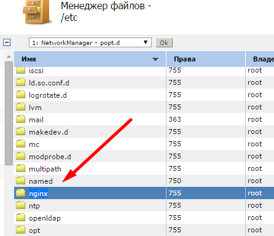Select the makedev.d folder icon
The height and width of the screenshot is (236, 274).
point(20,132)
